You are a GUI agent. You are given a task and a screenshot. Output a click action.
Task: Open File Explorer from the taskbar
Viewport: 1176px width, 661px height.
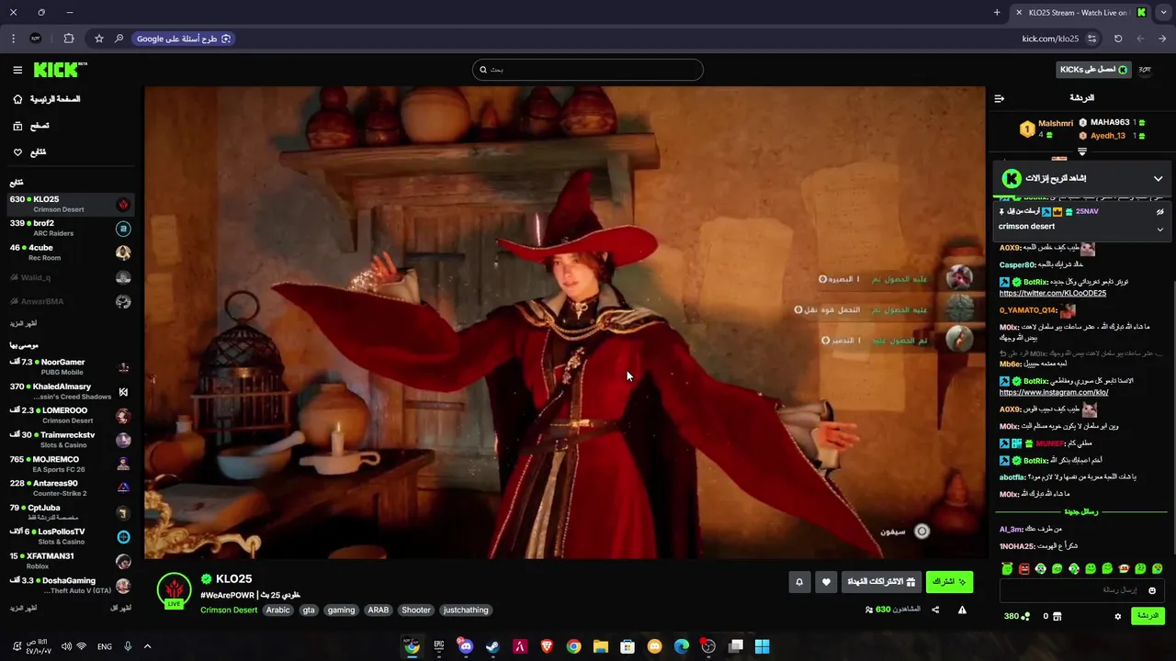click(x=601, y=646)
